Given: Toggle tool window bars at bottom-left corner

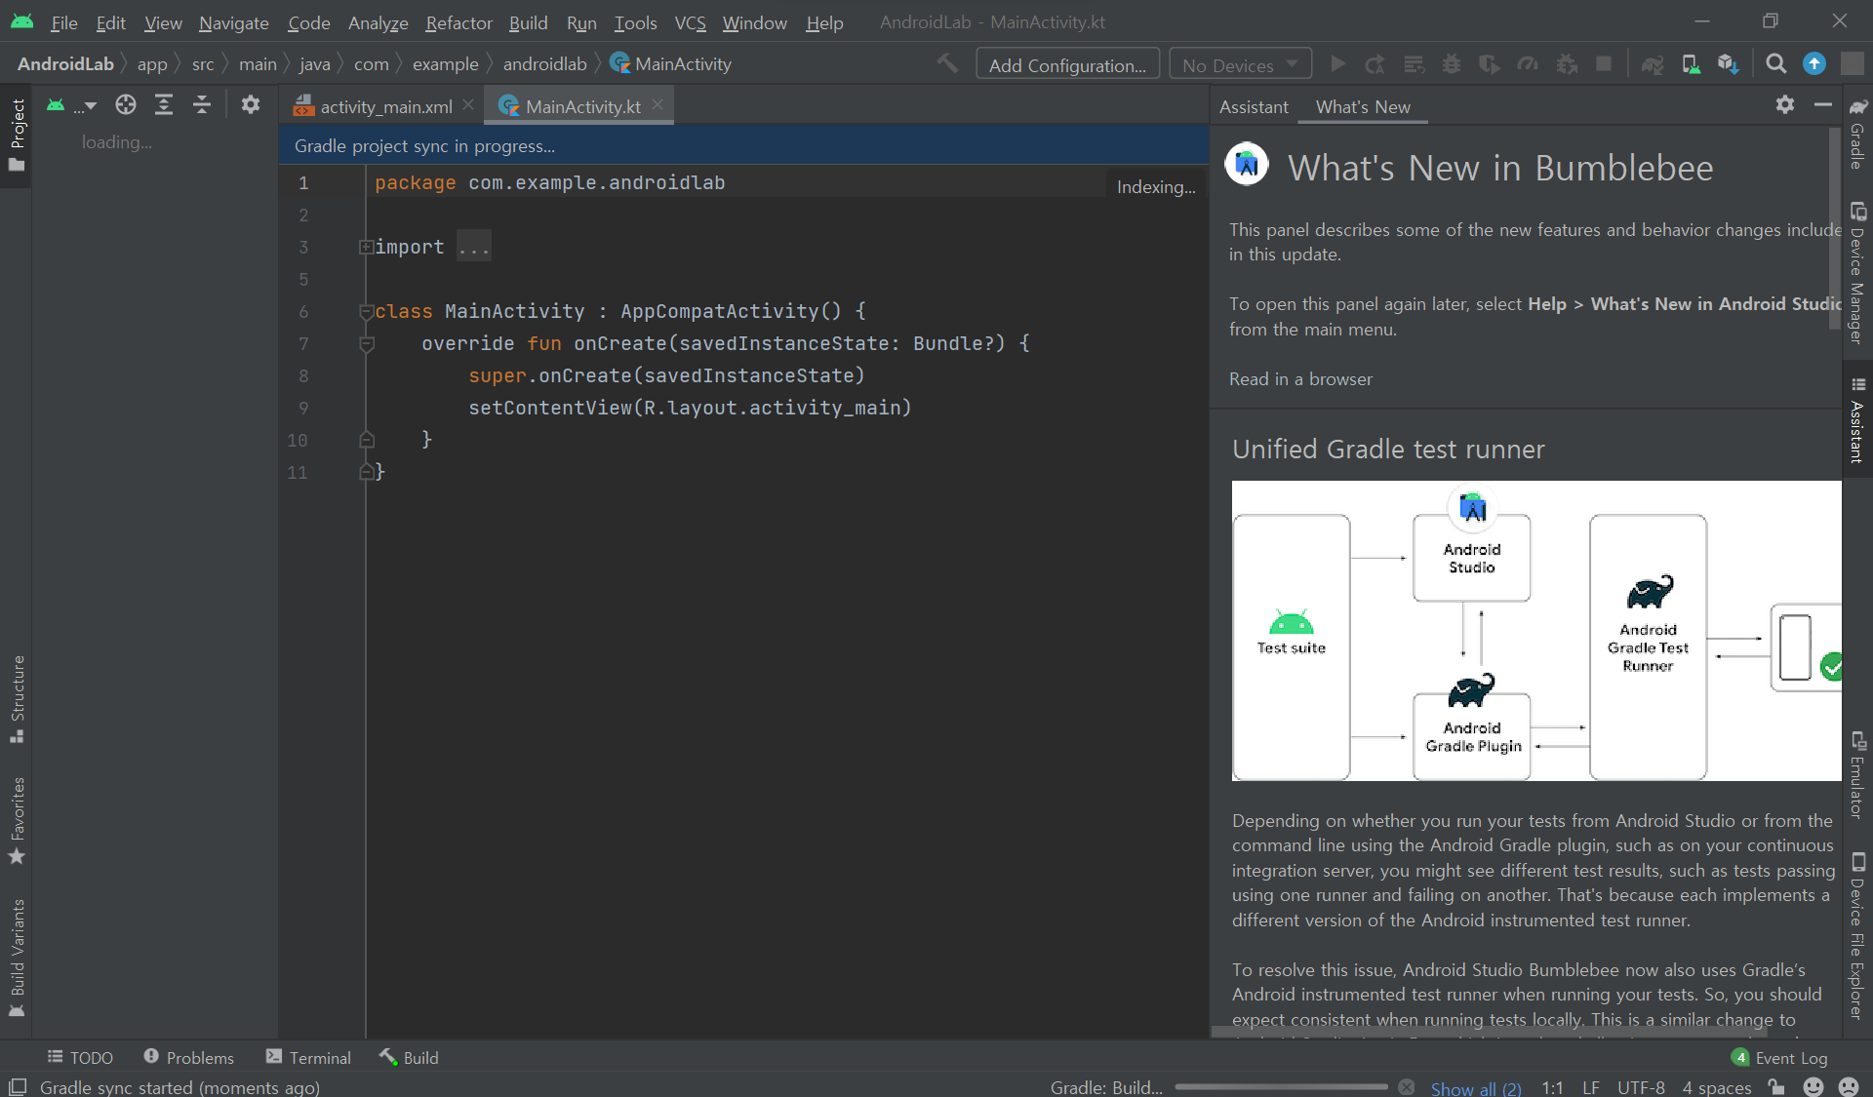Looking at the screenshot, I should [x=17, y=1087].
